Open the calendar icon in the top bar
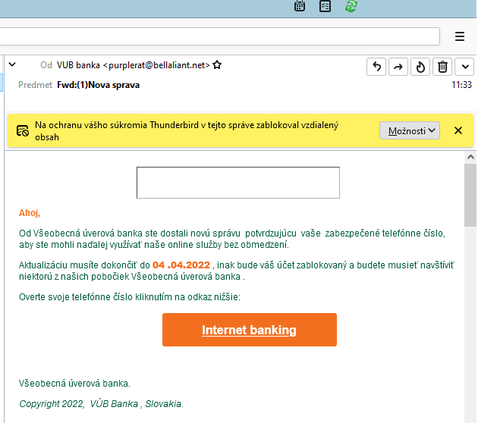Viewport: 478px width, 423px height. click(x=300, y=6)
